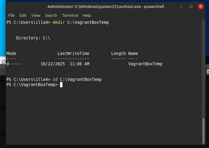The image size is (209, 148).
Task: Click the LastWriteTime column header
Action: [73, 53]
